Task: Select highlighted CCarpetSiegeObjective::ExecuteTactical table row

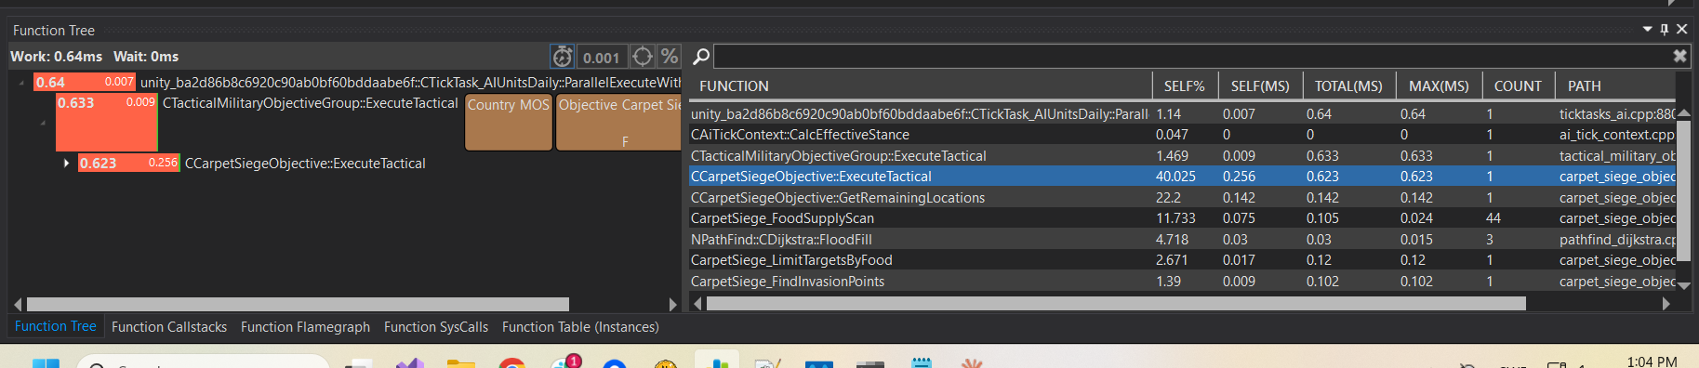Action: pos(1182,177)
